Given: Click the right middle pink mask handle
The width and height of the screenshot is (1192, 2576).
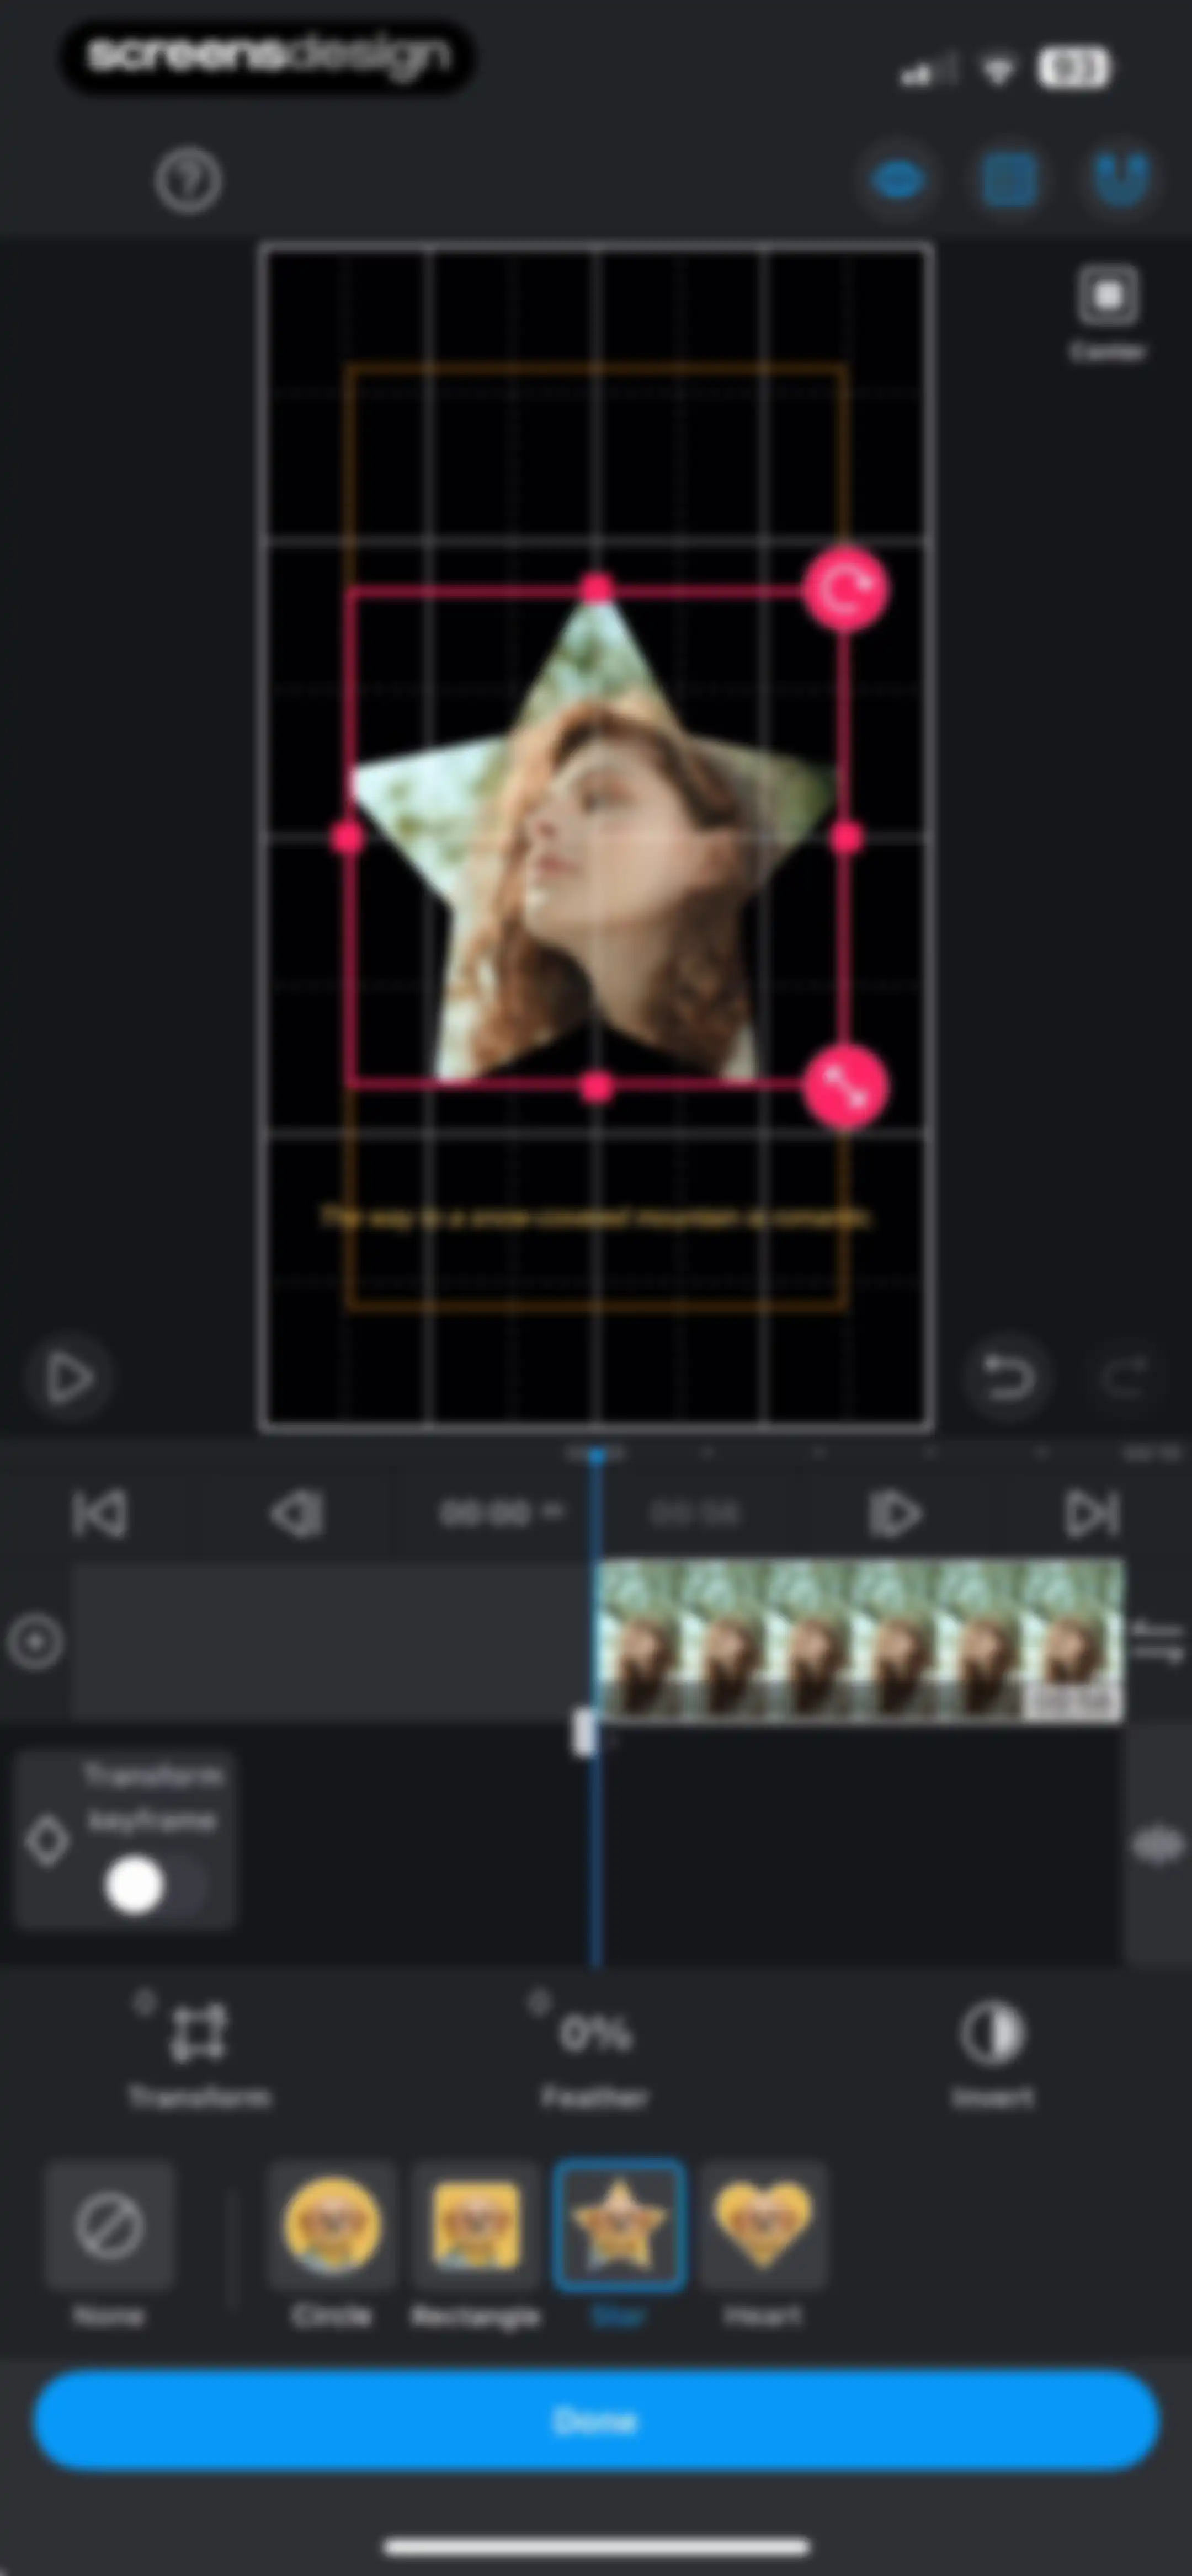Looking at the screenshot, I should click(x=847, y=838).
